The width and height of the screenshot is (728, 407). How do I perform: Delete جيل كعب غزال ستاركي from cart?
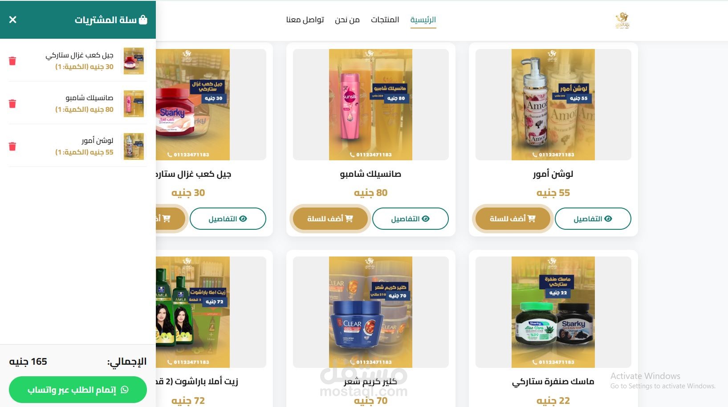coord(12,61)
